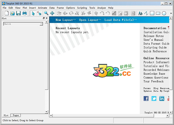Open the Tools menu
174x125 pixels.
[x=92, y=8]
